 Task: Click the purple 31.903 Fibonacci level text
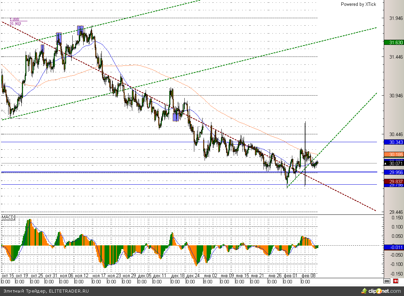tap(15, 24)
